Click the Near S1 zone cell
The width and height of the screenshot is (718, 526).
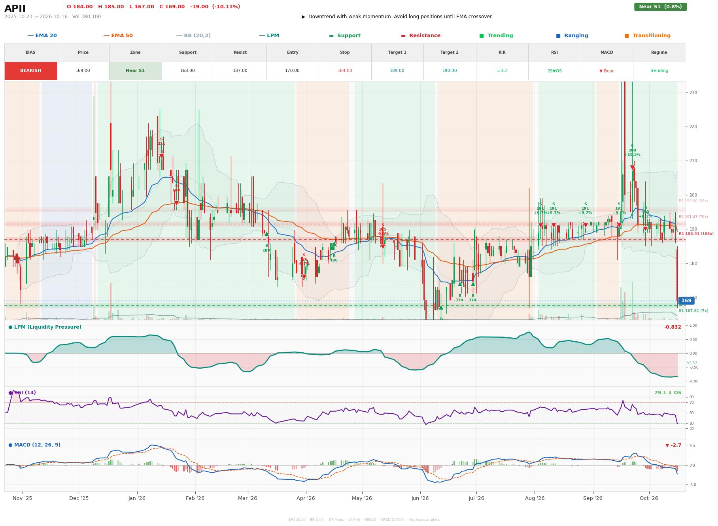pos(135,71)
